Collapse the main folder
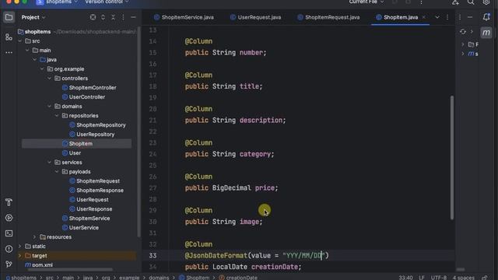Viewport: 498px width, 280px height. click(27, 50)
